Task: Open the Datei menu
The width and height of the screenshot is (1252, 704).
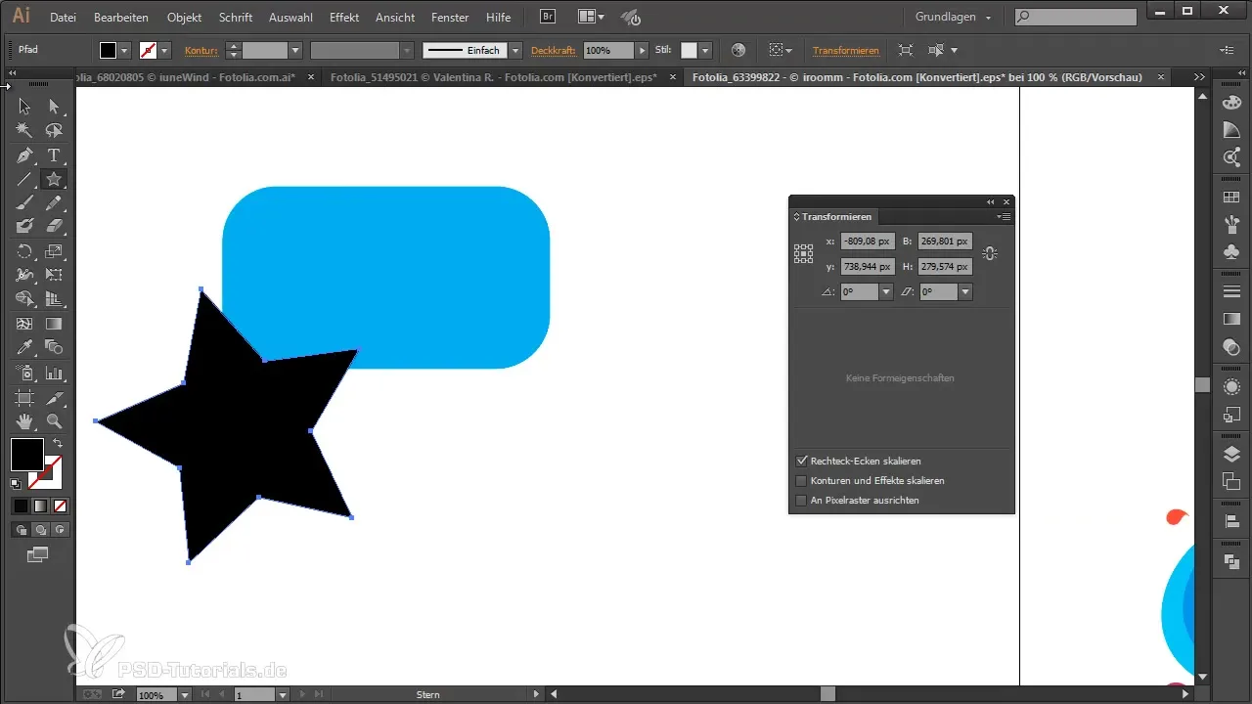Action: [63, 18]
